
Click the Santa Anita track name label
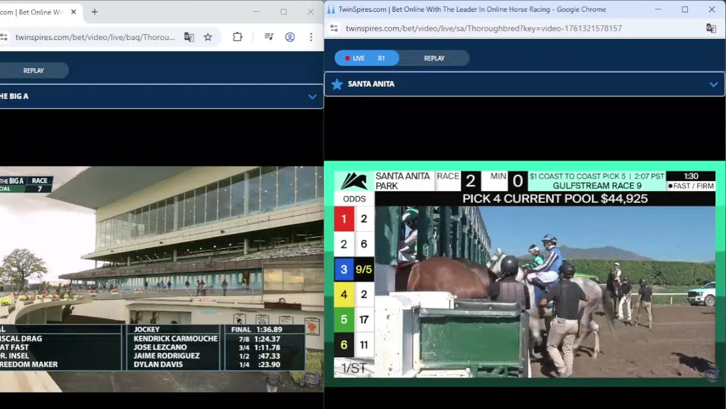(x=371, y=84)
